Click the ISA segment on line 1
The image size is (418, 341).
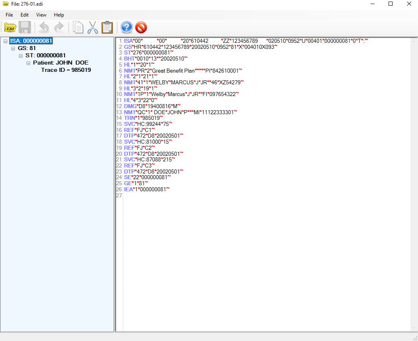tap(246, 41)
